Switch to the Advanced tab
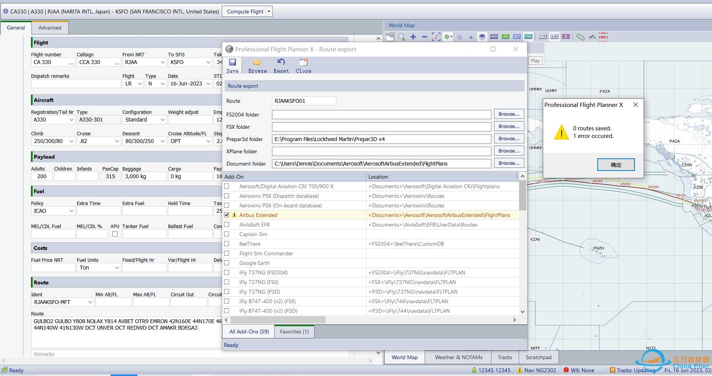The image size is (712, 376). [x=50, y=28]
